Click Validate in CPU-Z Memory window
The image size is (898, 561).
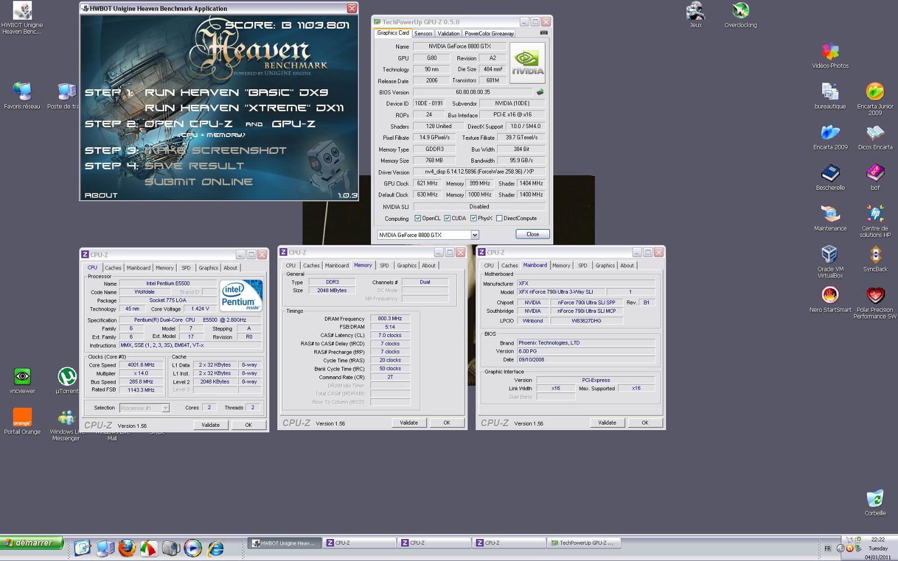tap(409, 423)
